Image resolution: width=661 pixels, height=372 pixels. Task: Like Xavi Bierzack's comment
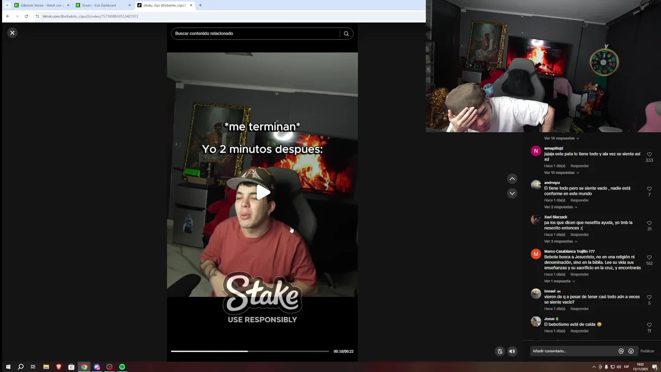point(649,223)
